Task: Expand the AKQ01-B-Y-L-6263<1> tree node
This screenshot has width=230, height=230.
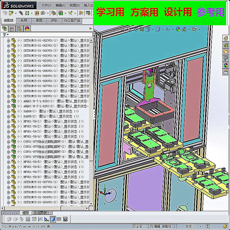Action: click(x=9, y=101)
